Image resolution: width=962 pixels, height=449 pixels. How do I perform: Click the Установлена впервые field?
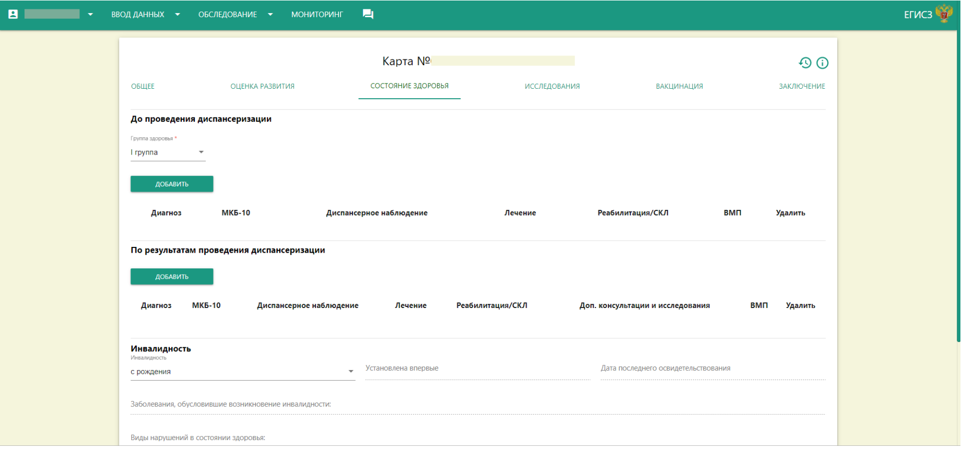point(478,370)
